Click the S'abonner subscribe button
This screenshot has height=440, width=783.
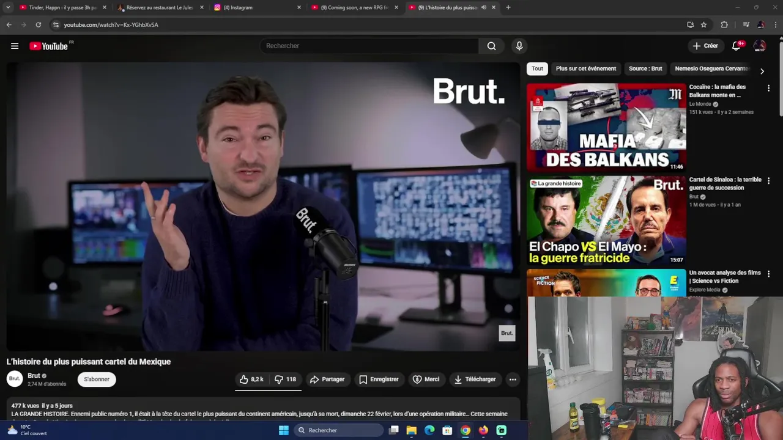click(x=97, y=380)
